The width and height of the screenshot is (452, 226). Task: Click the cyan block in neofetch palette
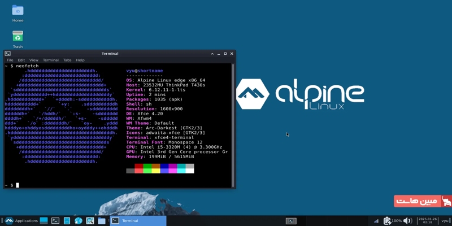[181, 166]
